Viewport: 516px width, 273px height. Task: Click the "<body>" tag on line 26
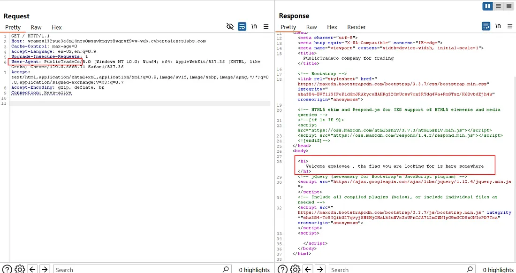point(300,151)
